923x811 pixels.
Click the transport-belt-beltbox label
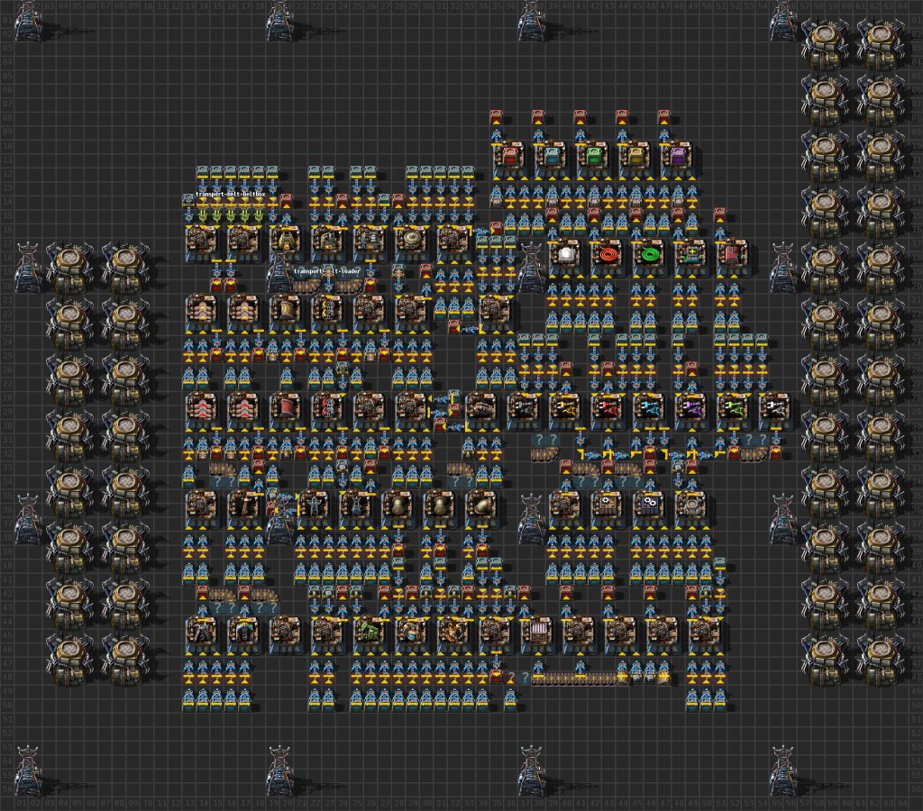pyautogui.click(x=230, y=195)
